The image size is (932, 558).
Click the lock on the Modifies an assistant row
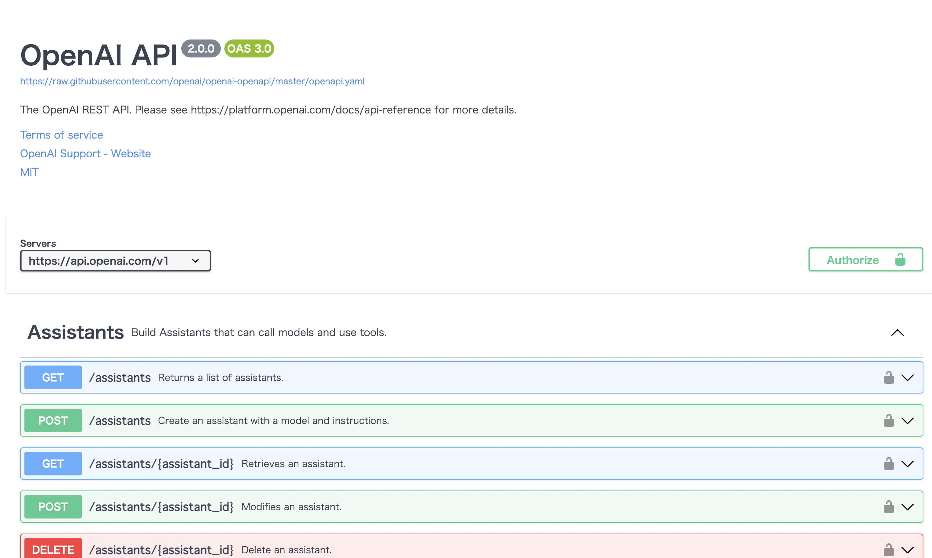(x=889, y=507)
